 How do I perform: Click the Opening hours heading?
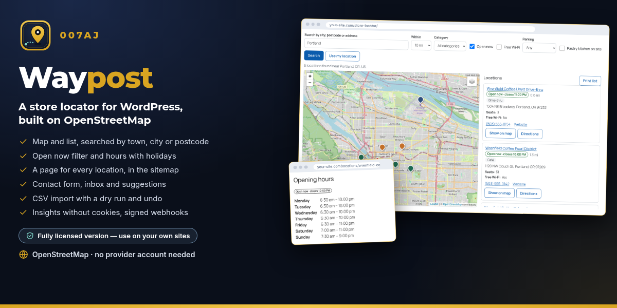(314, 180)
